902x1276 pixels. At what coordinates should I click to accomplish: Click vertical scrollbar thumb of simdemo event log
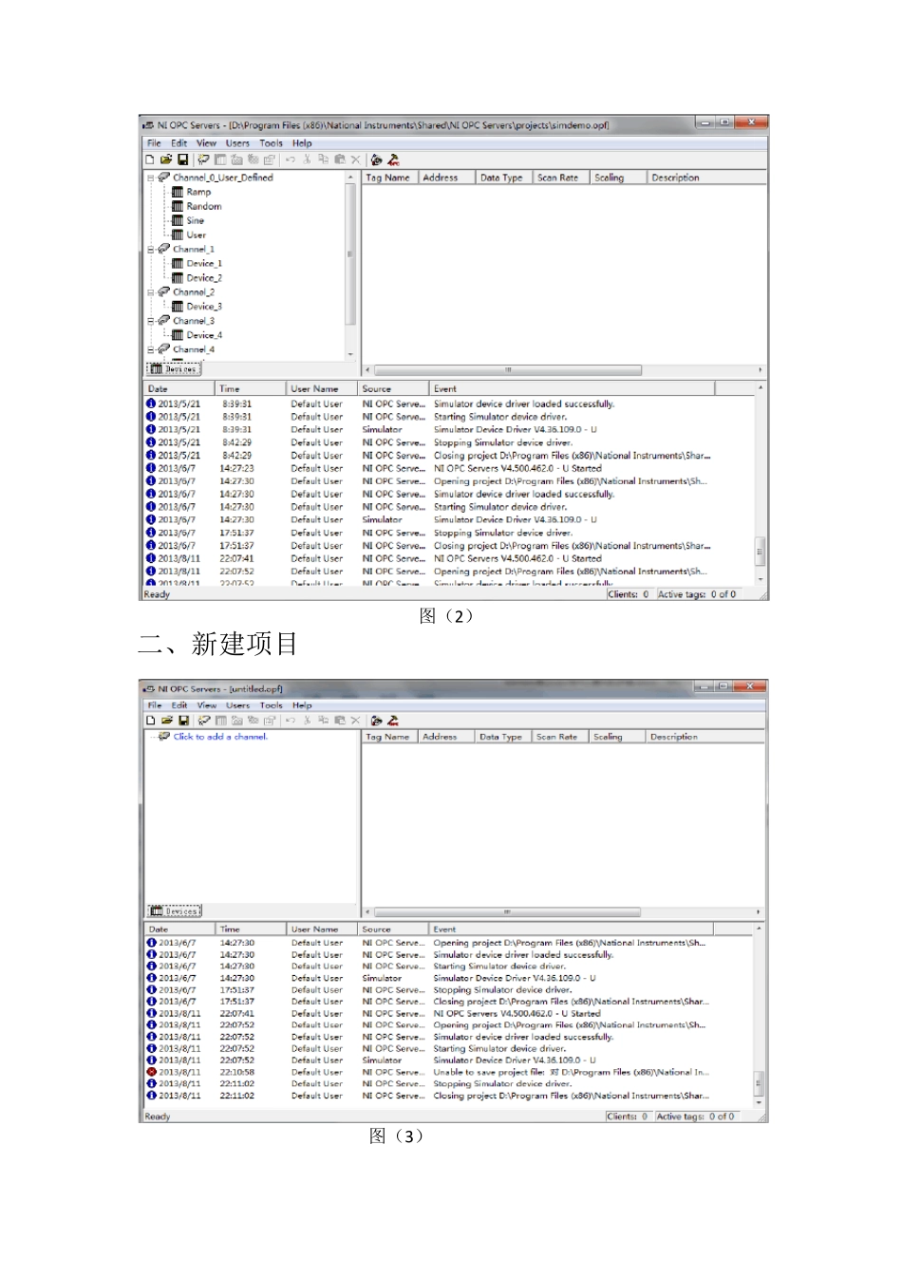[760, 550]
